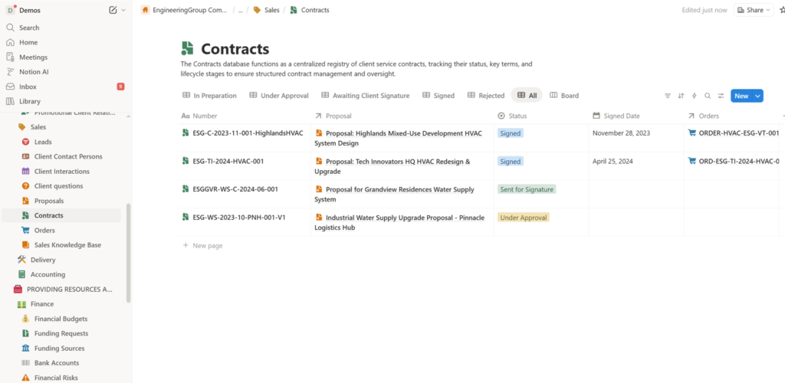
Task: Open view settings sliders icon
Action: coord(720,96)
